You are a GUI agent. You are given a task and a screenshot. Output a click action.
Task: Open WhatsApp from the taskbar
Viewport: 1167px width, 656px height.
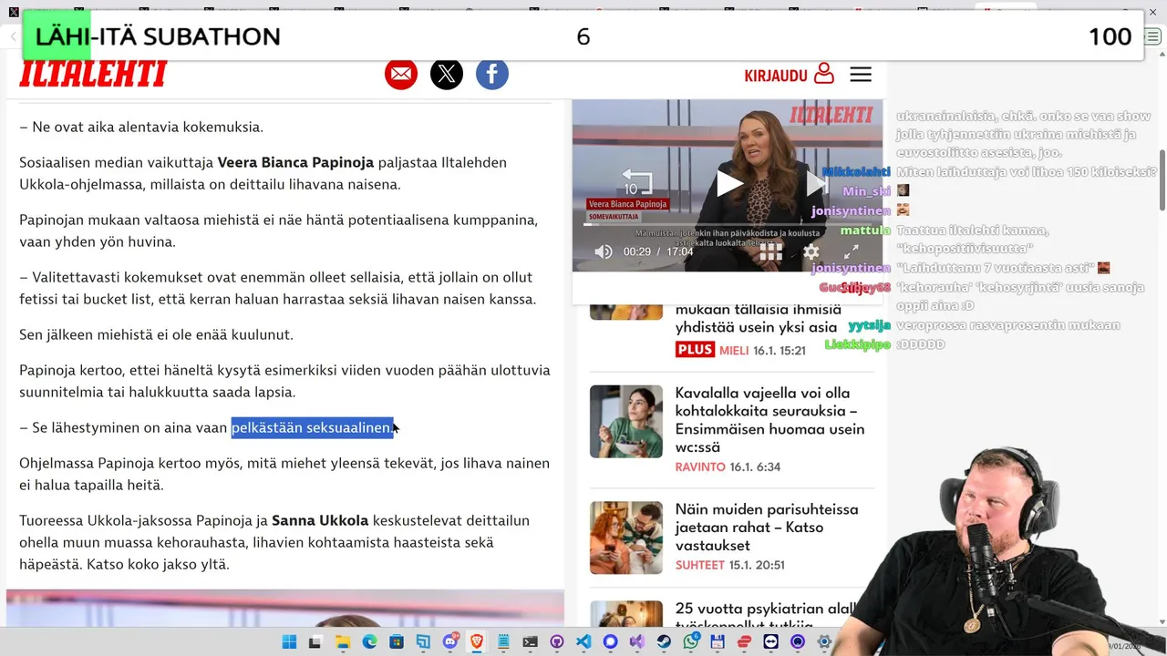(x=690, y=642)
